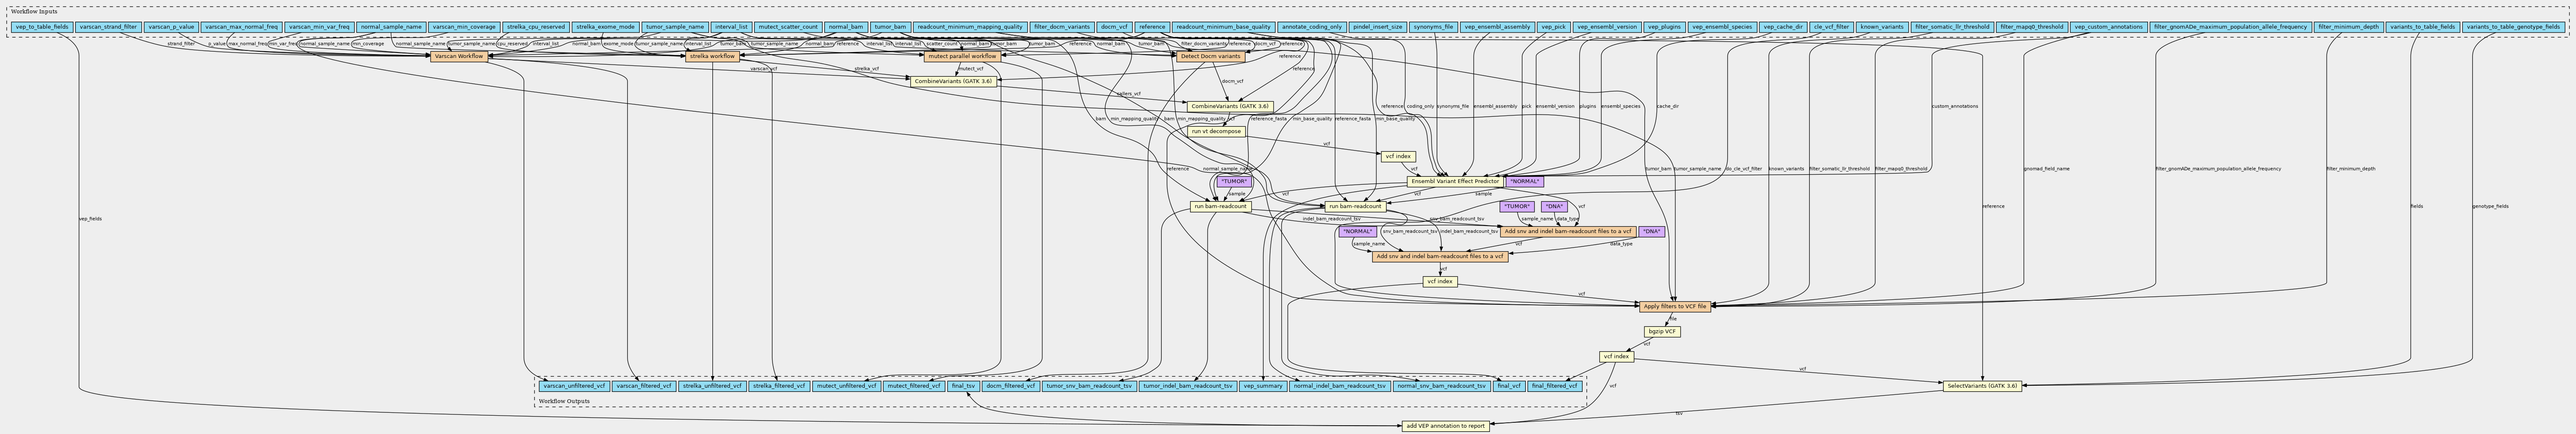Click the varscan_max_normal_freq input
The image size is (2576, 434).
(241, 27)
